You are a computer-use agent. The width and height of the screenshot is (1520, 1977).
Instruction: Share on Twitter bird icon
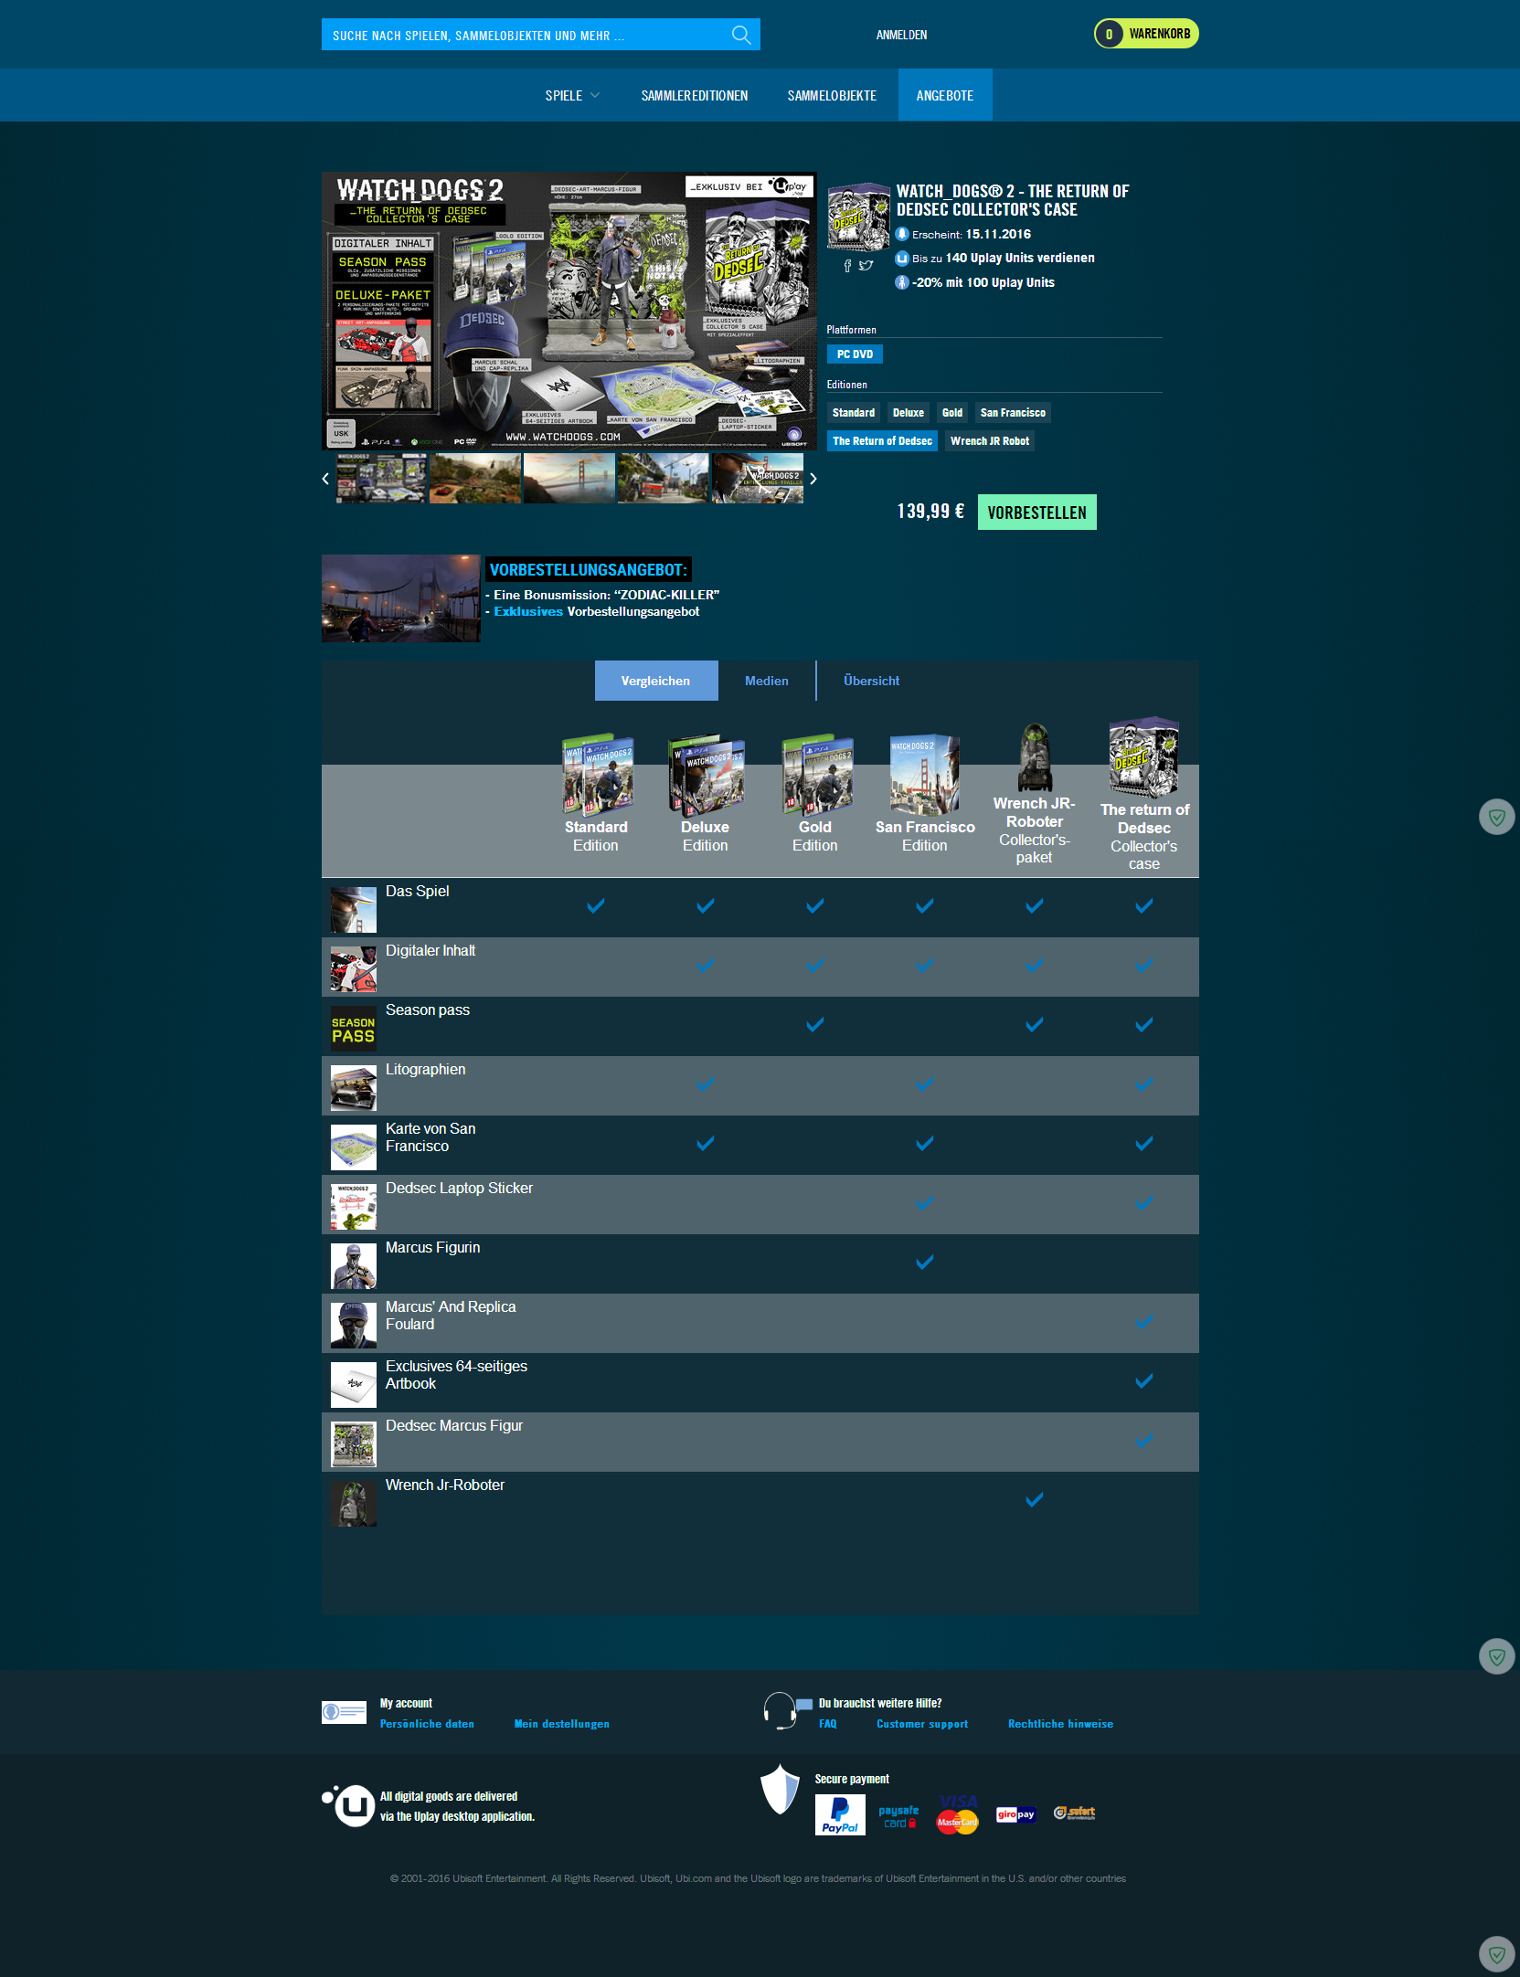[x=866, y=266]
